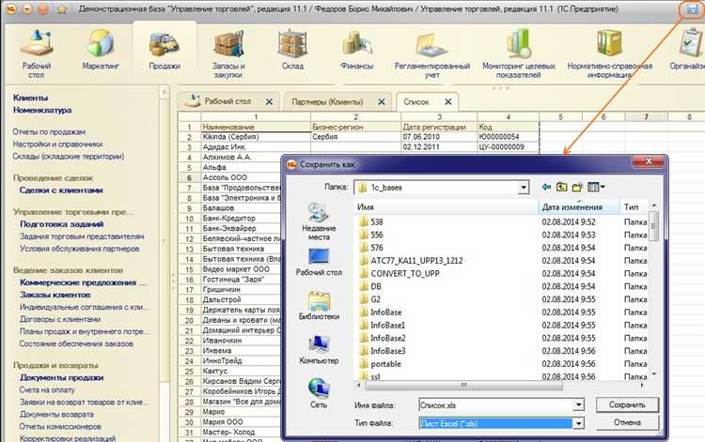
Task: Open the Запасы и закупки section
Action: pos(228,51)
